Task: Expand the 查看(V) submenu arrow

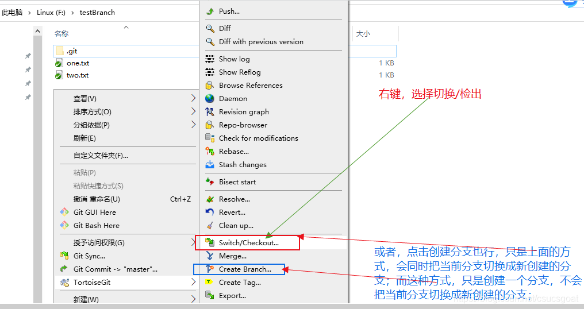Action: pos(193,98)
